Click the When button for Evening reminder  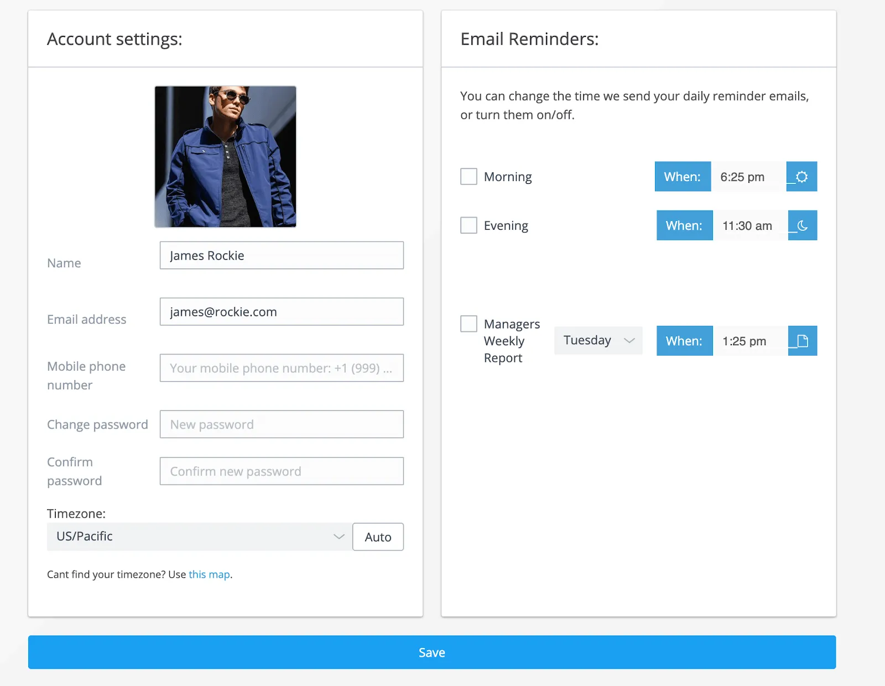click(x=684, y=225)
